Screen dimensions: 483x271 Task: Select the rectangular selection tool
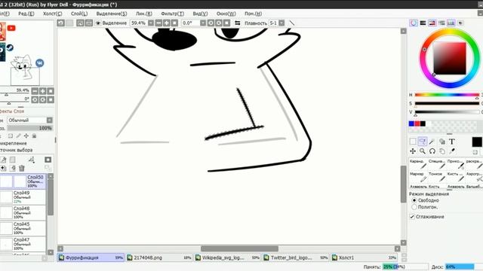(x=413, y=142)
